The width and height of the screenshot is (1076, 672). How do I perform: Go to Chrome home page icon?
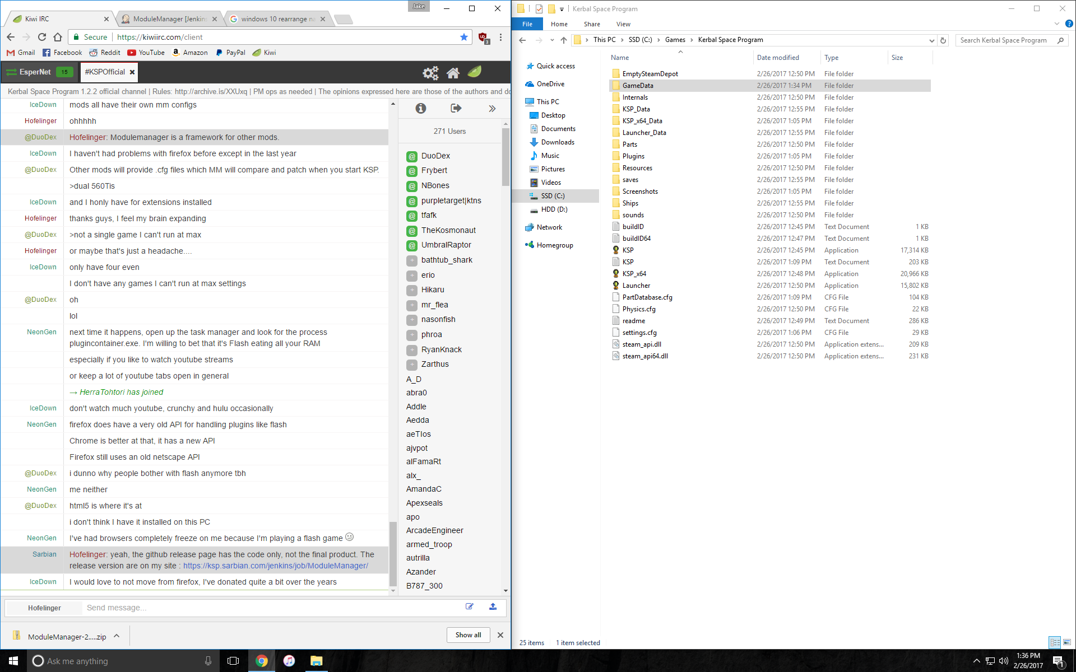coord(58,37)
